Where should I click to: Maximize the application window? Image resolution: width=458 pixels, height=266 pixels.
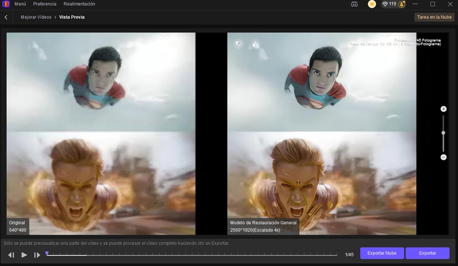click(x=433, y=4)
